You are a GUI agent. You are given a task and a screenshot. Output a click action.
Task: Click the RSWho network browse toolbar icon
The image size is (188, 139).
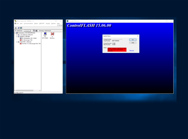(16, 28)
